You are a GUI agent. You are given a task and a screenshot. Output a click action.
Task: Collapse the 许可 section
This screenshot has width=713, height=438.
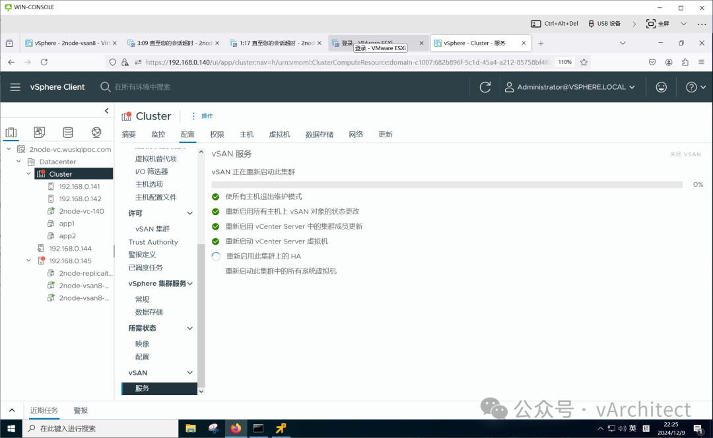189,213
